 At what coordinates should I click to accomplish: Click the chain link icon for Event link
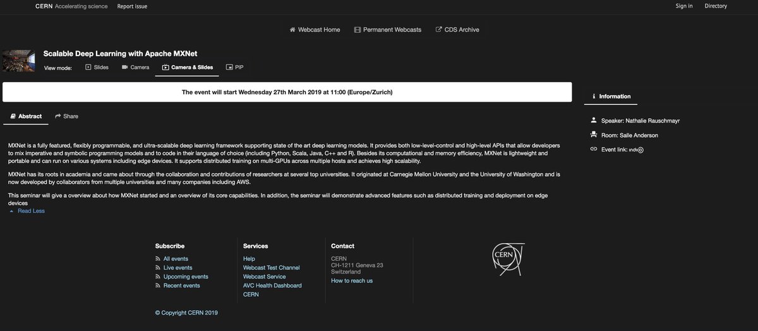(x=593, y=149)
